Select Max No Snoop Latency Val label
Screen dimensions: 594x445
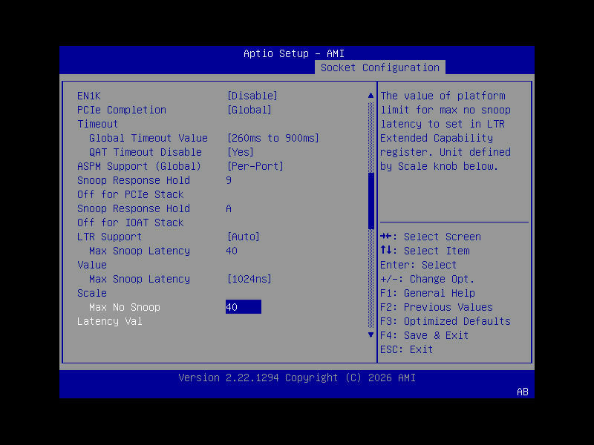click(x=119, y=314)
